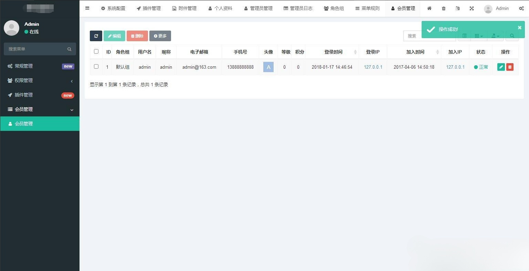The width and height of the screenshot is (529, 271).
Task: Click the refresh button in the table toolbar
Action: point(96,36)
